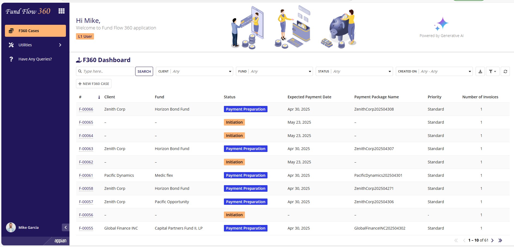This screenshot has height=247, width=514.
Task: Sort by the Client column header
Action: click(110, 97)
